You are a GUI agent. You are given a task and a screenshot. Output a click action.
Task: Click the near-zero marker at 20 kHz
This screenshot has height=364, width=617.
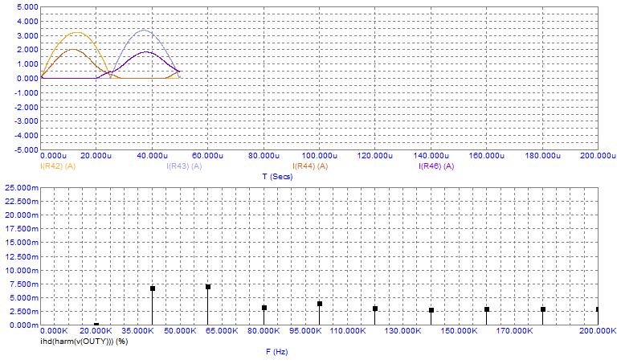click(96, 325)
